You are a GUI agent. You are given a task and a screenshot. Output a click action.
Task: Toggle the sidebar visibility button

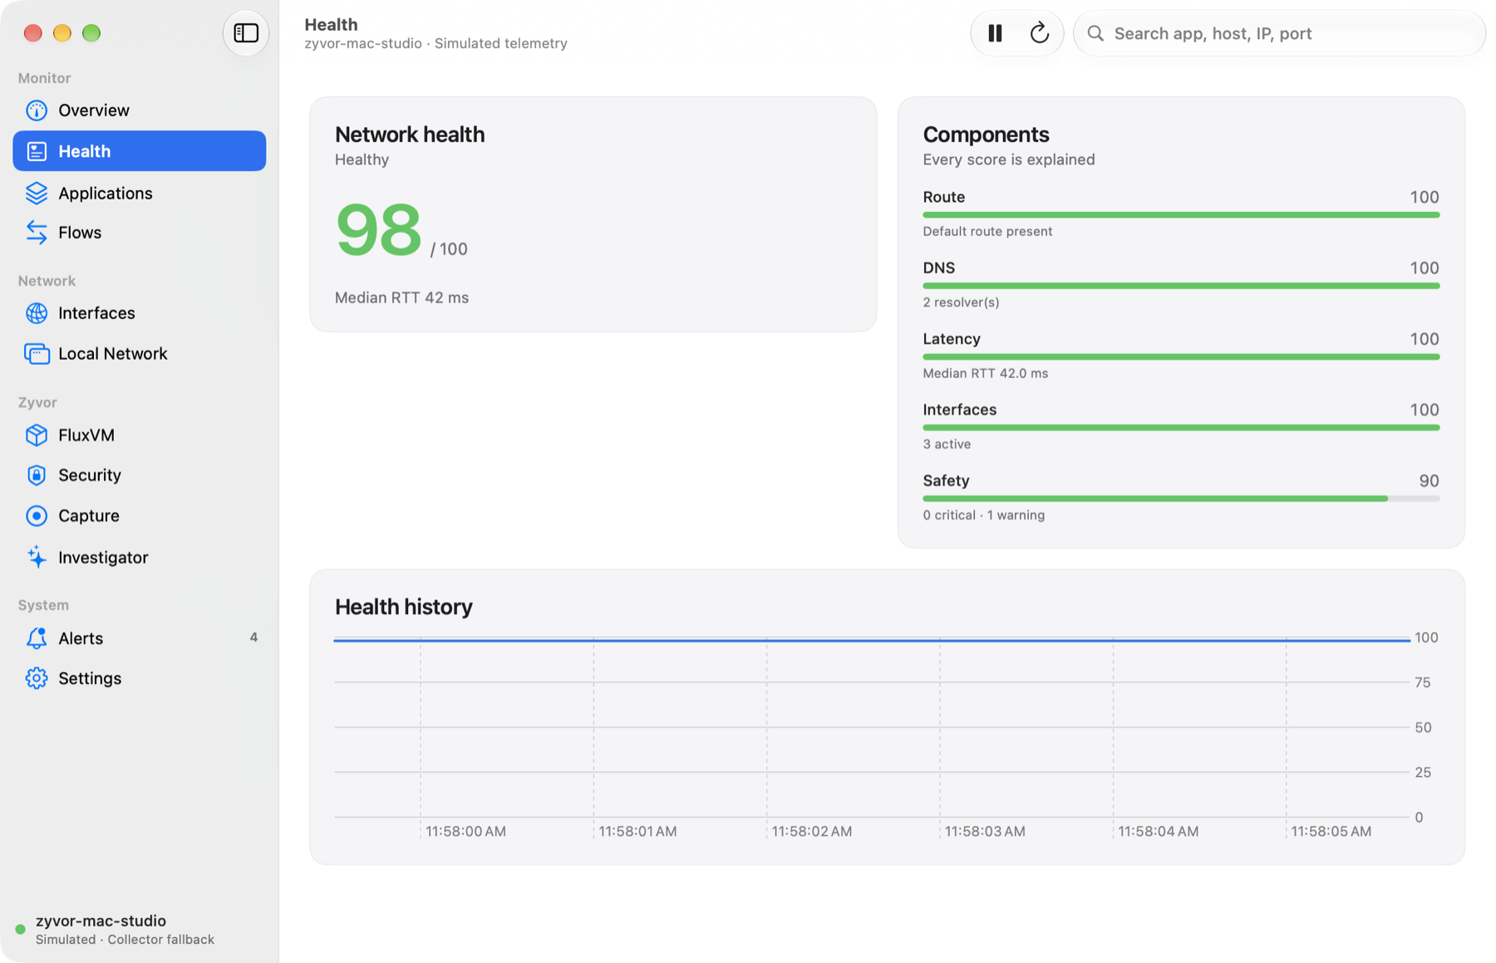(245, 33)
